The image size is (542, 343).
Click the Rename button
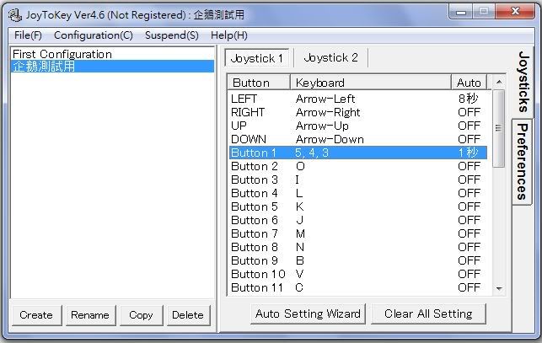(90, 315)
